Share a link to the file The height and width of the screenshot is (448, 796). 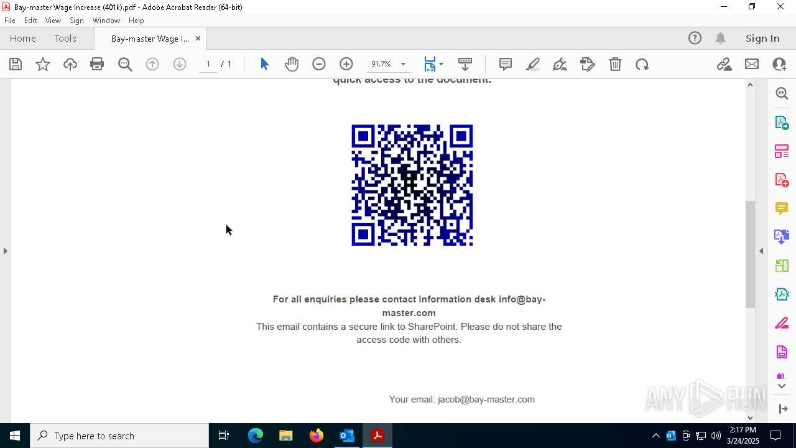(x=724, y=64)
